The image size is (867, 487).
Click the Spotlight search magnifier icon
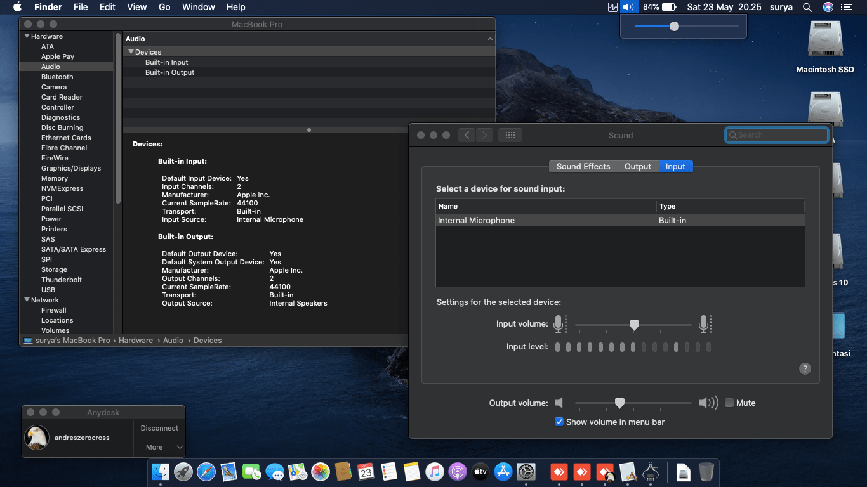tap(807, 7)
